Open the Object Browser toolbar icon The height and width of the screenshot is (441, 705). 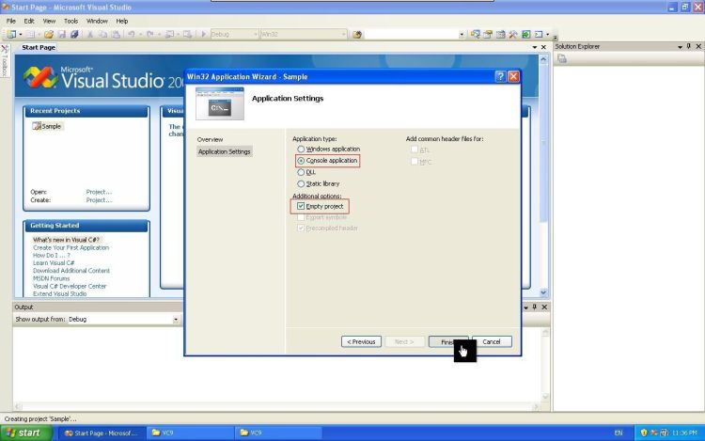click(500, 34)
